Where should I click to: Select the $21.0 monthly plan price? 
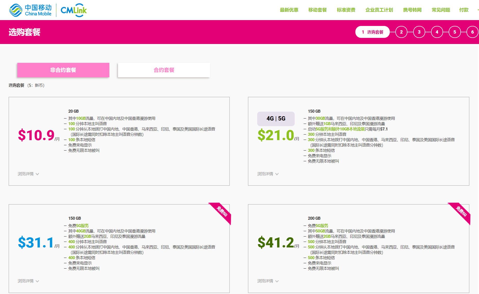(x=278, y=135)
